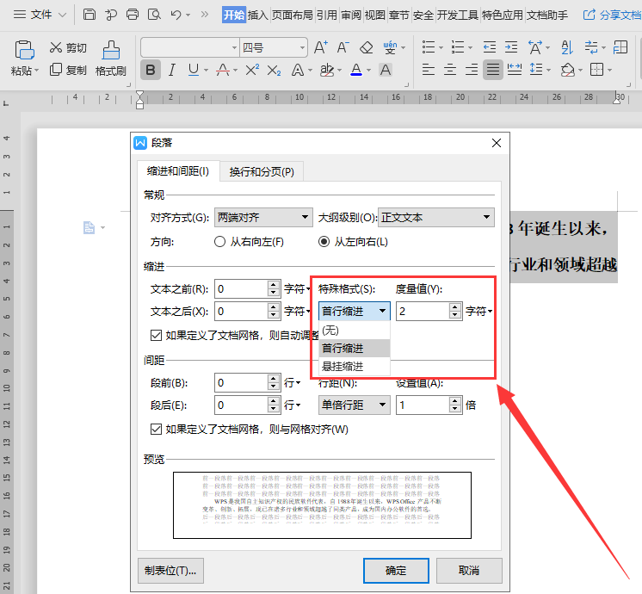Click the 取消 button
This screenshot has height=594, width=642.
(469, 570)
